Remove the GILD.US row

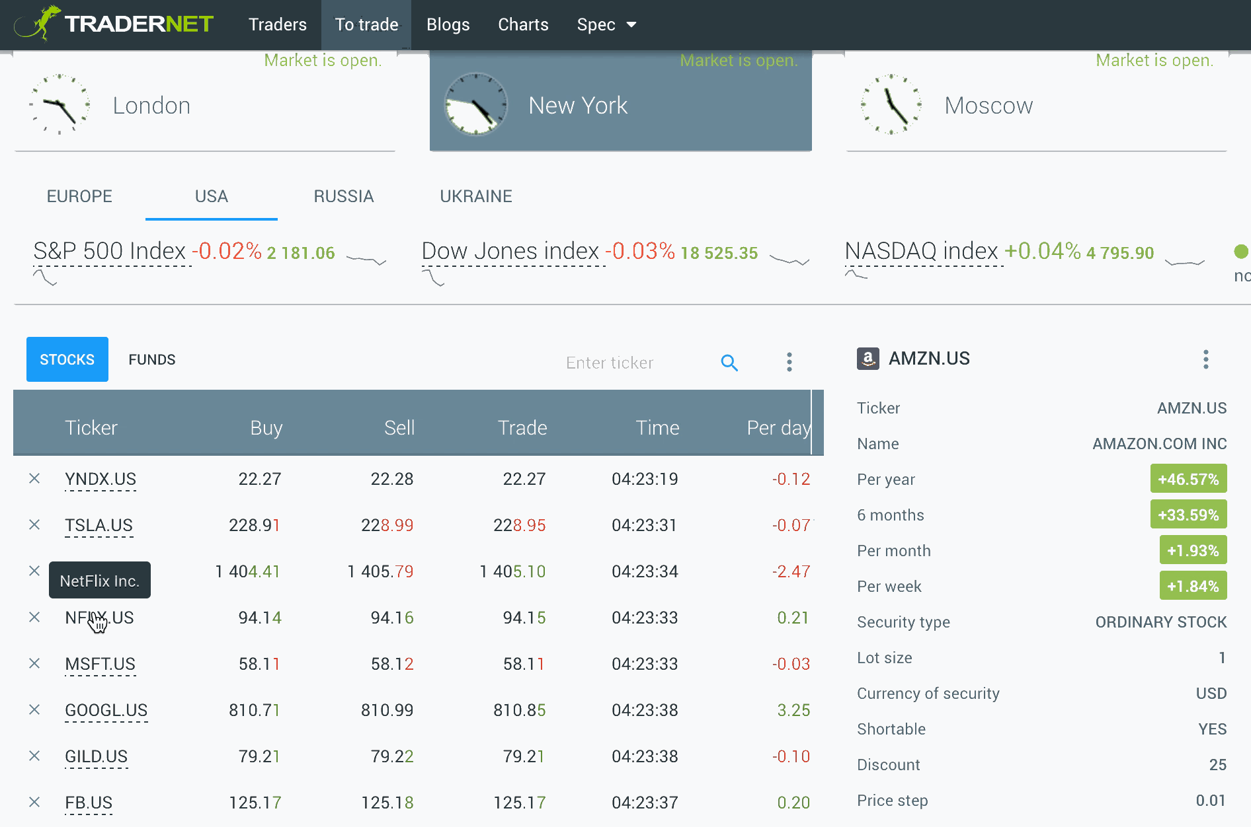click(x=34, y=756)
